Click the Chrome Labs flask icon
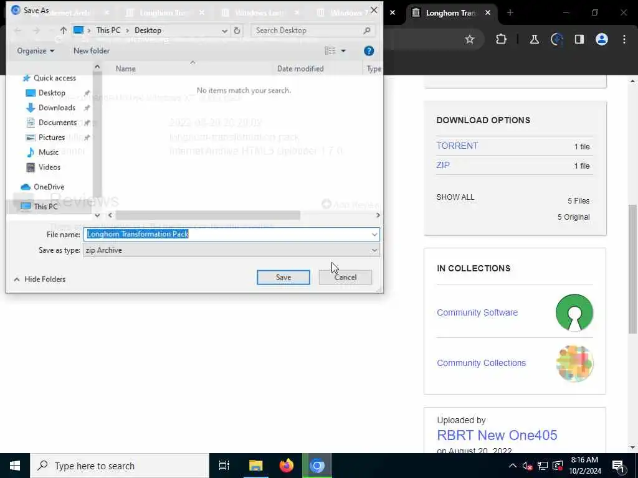The width and height of the screenshot is (638, 478). [534, 39]
